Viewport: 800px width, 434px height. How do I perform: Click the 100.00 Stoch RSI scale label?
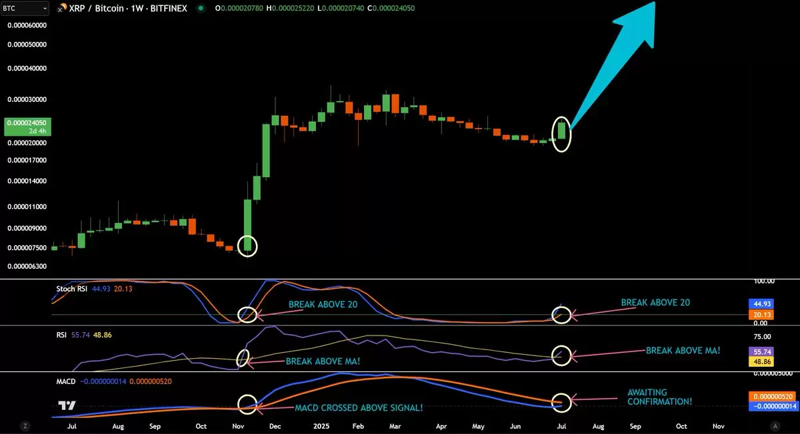click(x=764, y=282)
